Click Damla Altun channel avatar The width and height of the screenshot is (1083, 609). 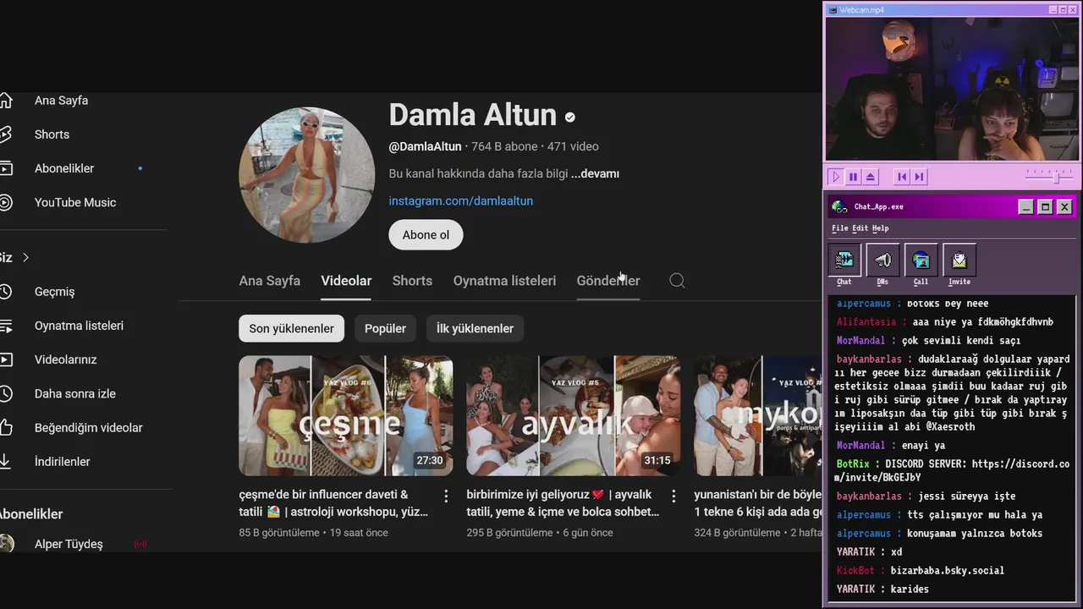point(307,175)
